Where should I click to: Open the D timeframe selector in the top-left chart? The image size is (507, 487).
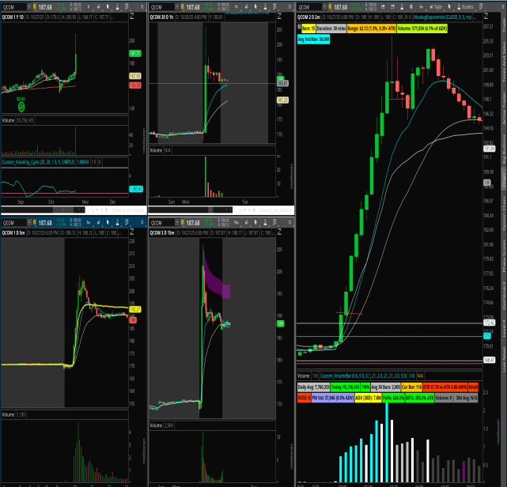point(89,7)
